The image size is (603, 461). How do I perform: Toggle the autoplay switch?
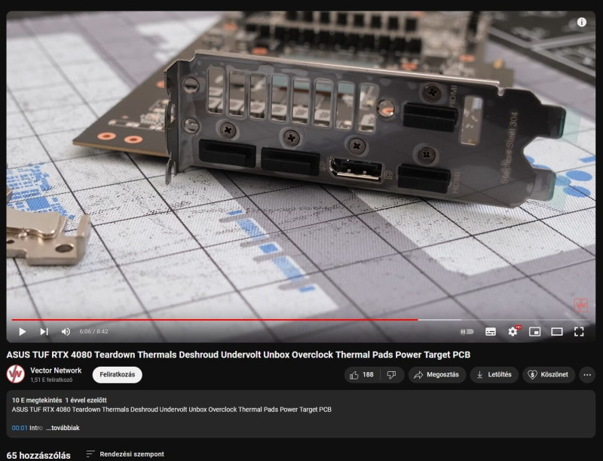coord(467,331)
